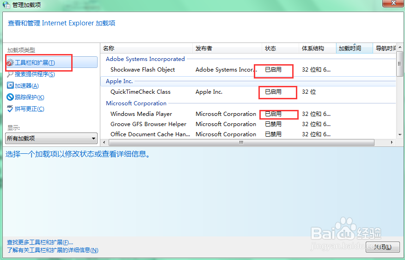Sort by the 状态 column header
The image size is (405, 260).
[280, 48]
